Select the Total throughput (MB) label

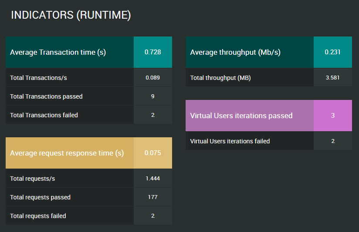click(x=220, y=78)
